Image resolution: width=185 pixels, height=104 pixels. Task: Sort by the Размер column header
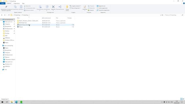pos(69,18)
